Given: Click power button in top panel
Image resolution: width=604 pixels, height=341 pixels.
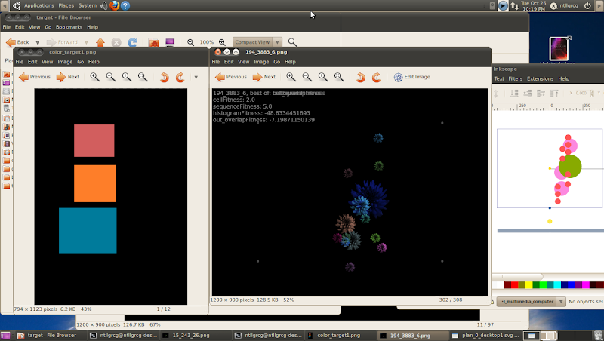Looking at the screenshot, I should coord(587,5).
